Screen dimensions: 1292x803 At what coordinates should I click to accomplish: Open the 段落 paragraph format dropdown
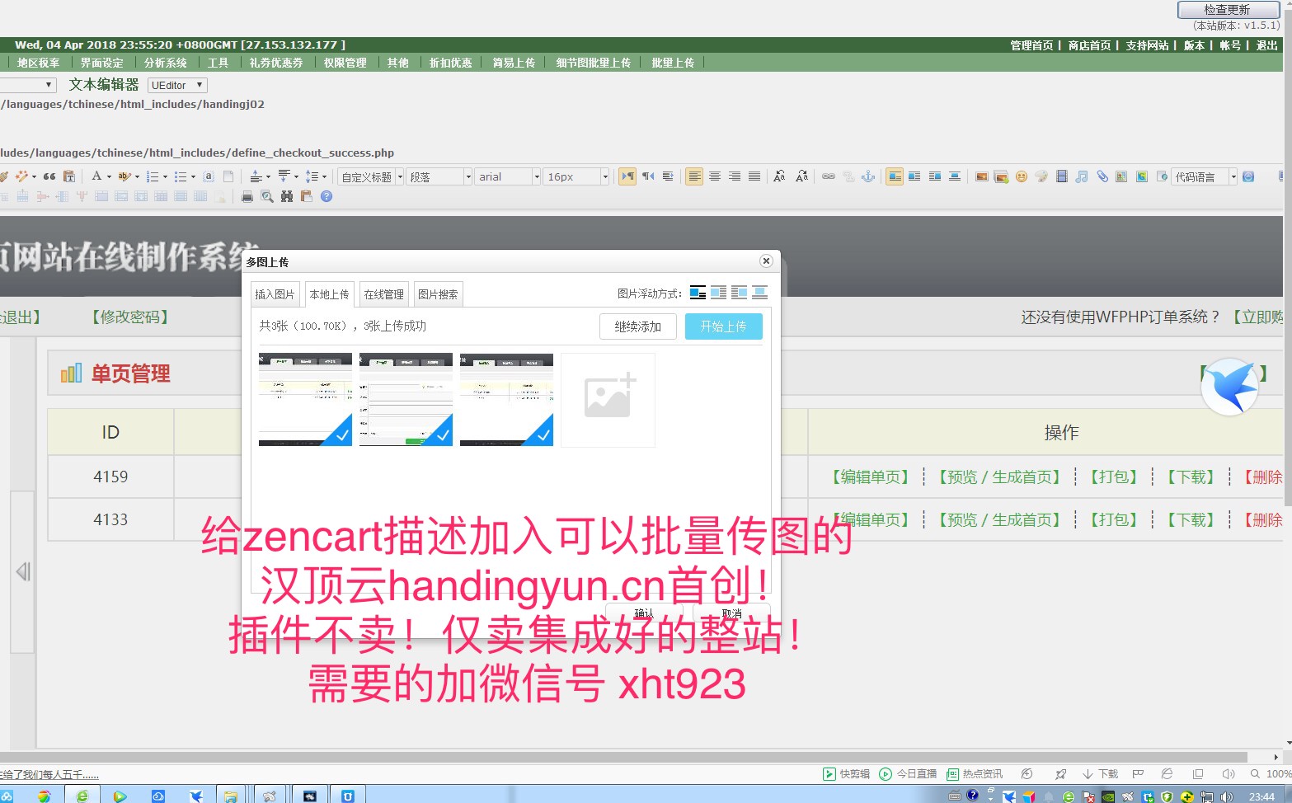[x=439, y=176]
